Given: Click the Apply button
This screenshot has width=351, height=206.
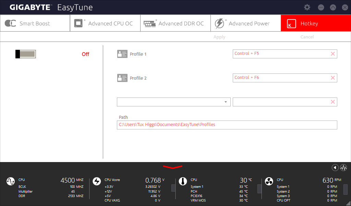Looking at the screenshot, I should coord(219,37).
